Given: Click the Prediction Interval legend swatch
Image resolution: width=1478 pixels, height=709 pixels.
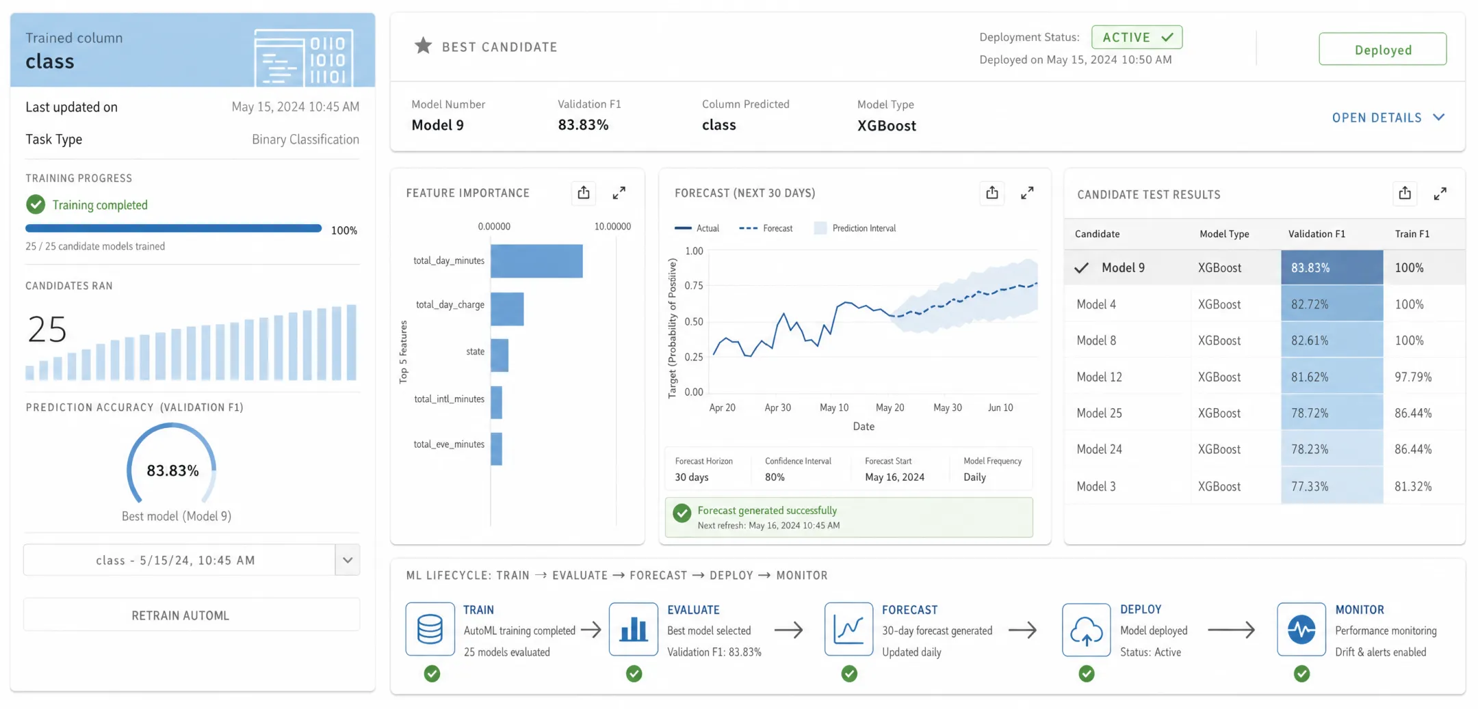Looking at the screenshot, I should (820, 228).
